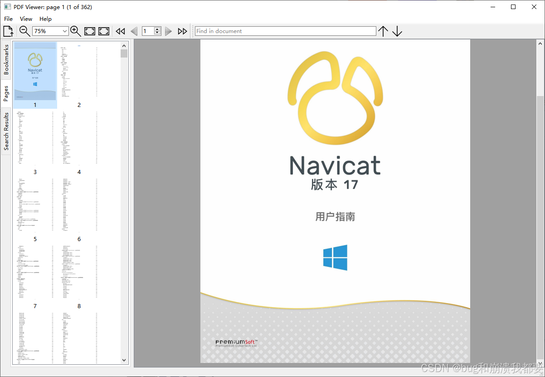Image resolution: width=545 pixels, height=377 pixels.
Task: Maximize the PDF Viewer window
Action: (x=513, y=7)
